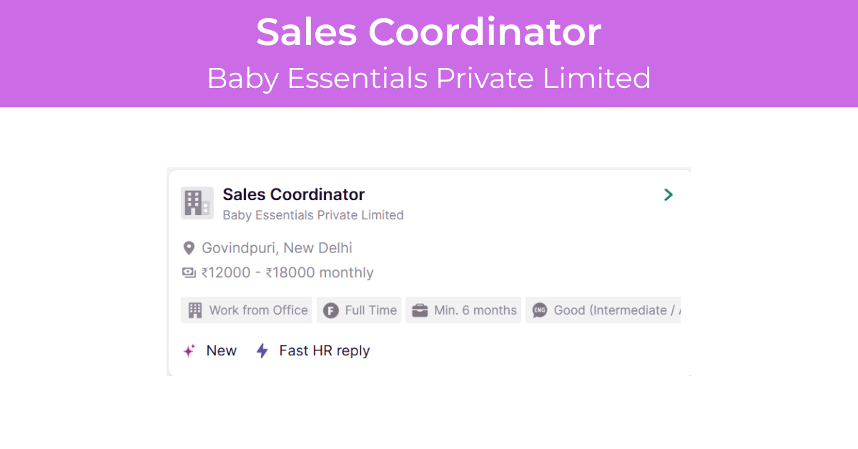Click the Fast HR reply label
Viewport: 858px width, 449px height.
325,350
